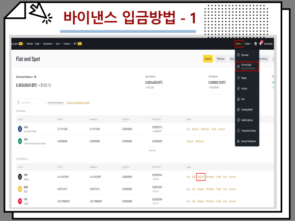Click the XRP coin icon

click(x=20, y=177)
